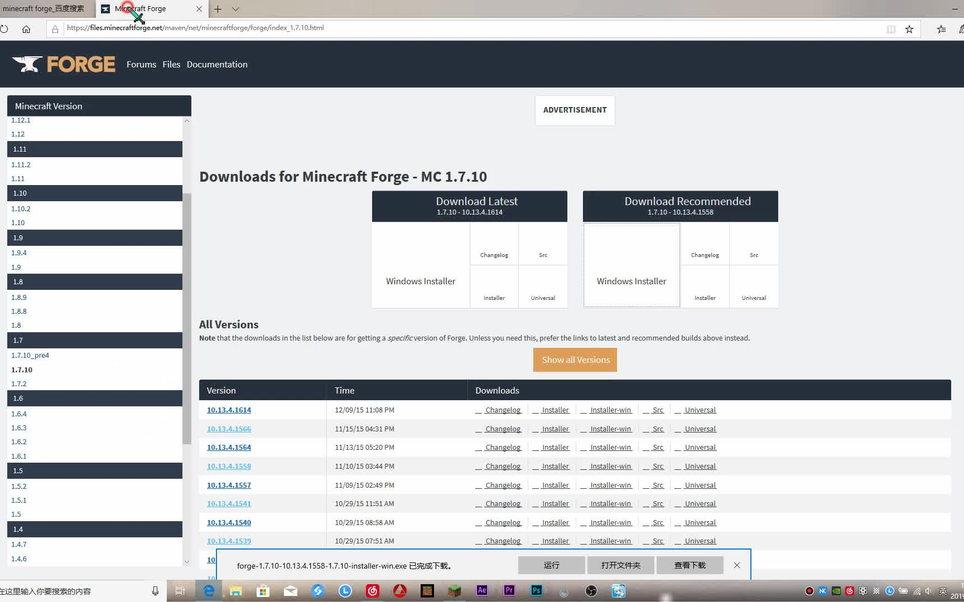Open Changelog under Download Latest

494,244
